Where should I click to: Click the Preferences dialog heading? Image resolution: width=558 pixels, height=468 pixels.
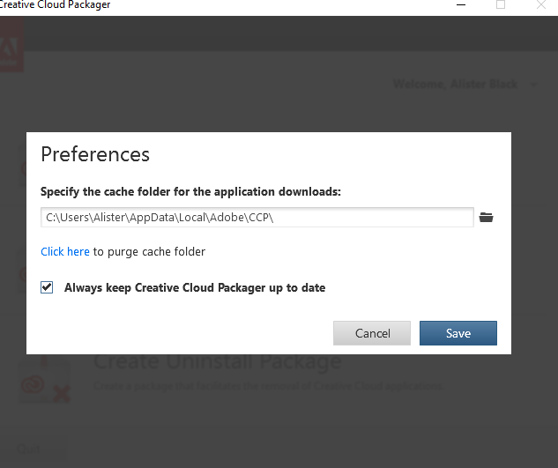95,154
